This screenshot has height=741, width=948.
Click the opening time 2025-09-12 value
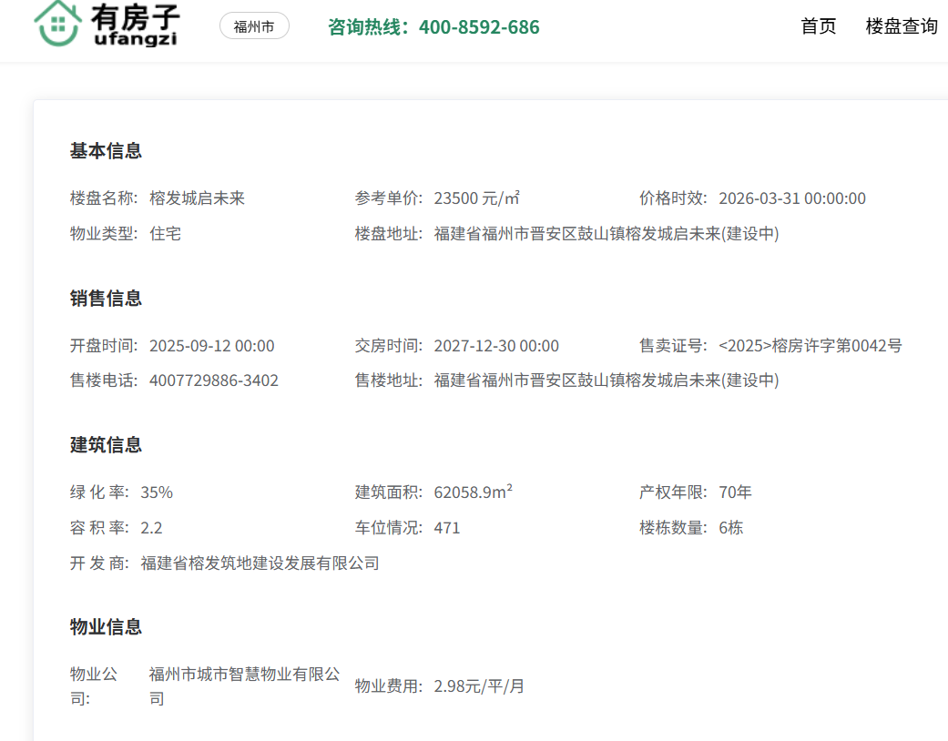point(211,346)
